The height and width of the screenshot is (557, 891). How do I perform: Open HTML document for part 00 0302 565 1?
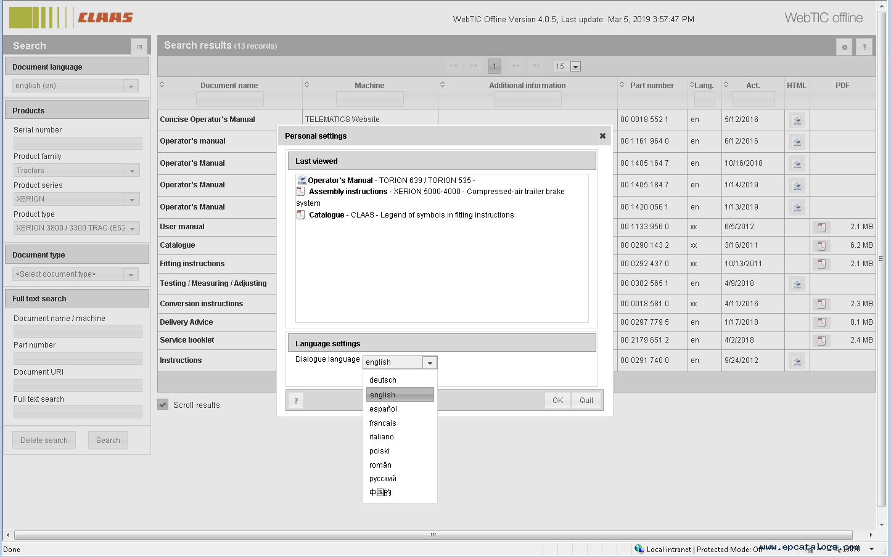[797, 284]
